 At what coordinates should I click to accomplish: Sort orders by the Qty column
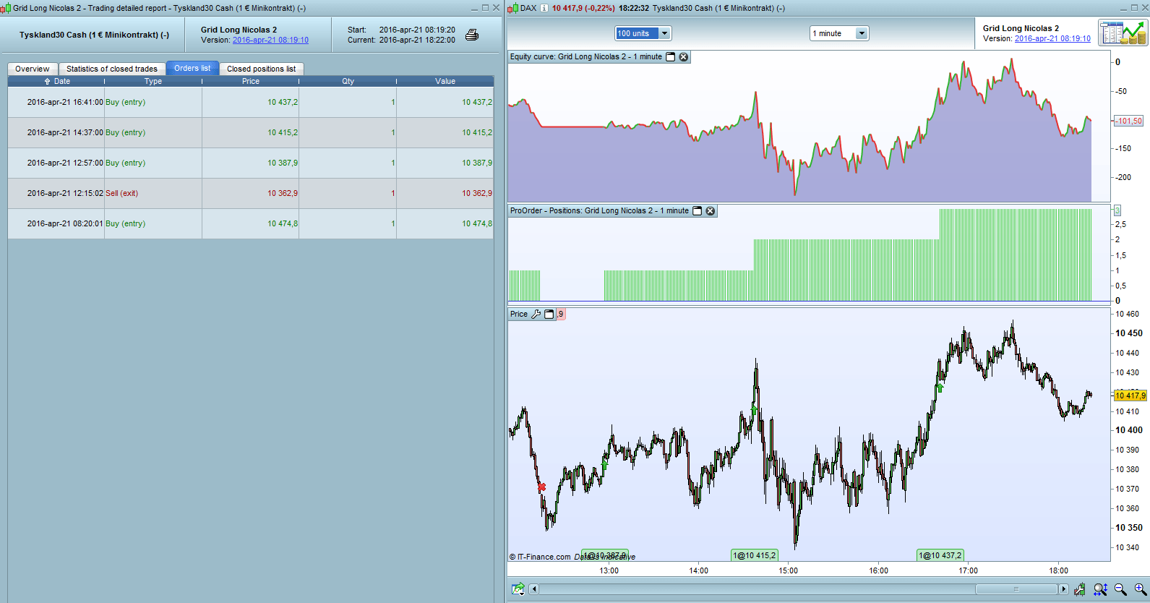click(348, 81)
